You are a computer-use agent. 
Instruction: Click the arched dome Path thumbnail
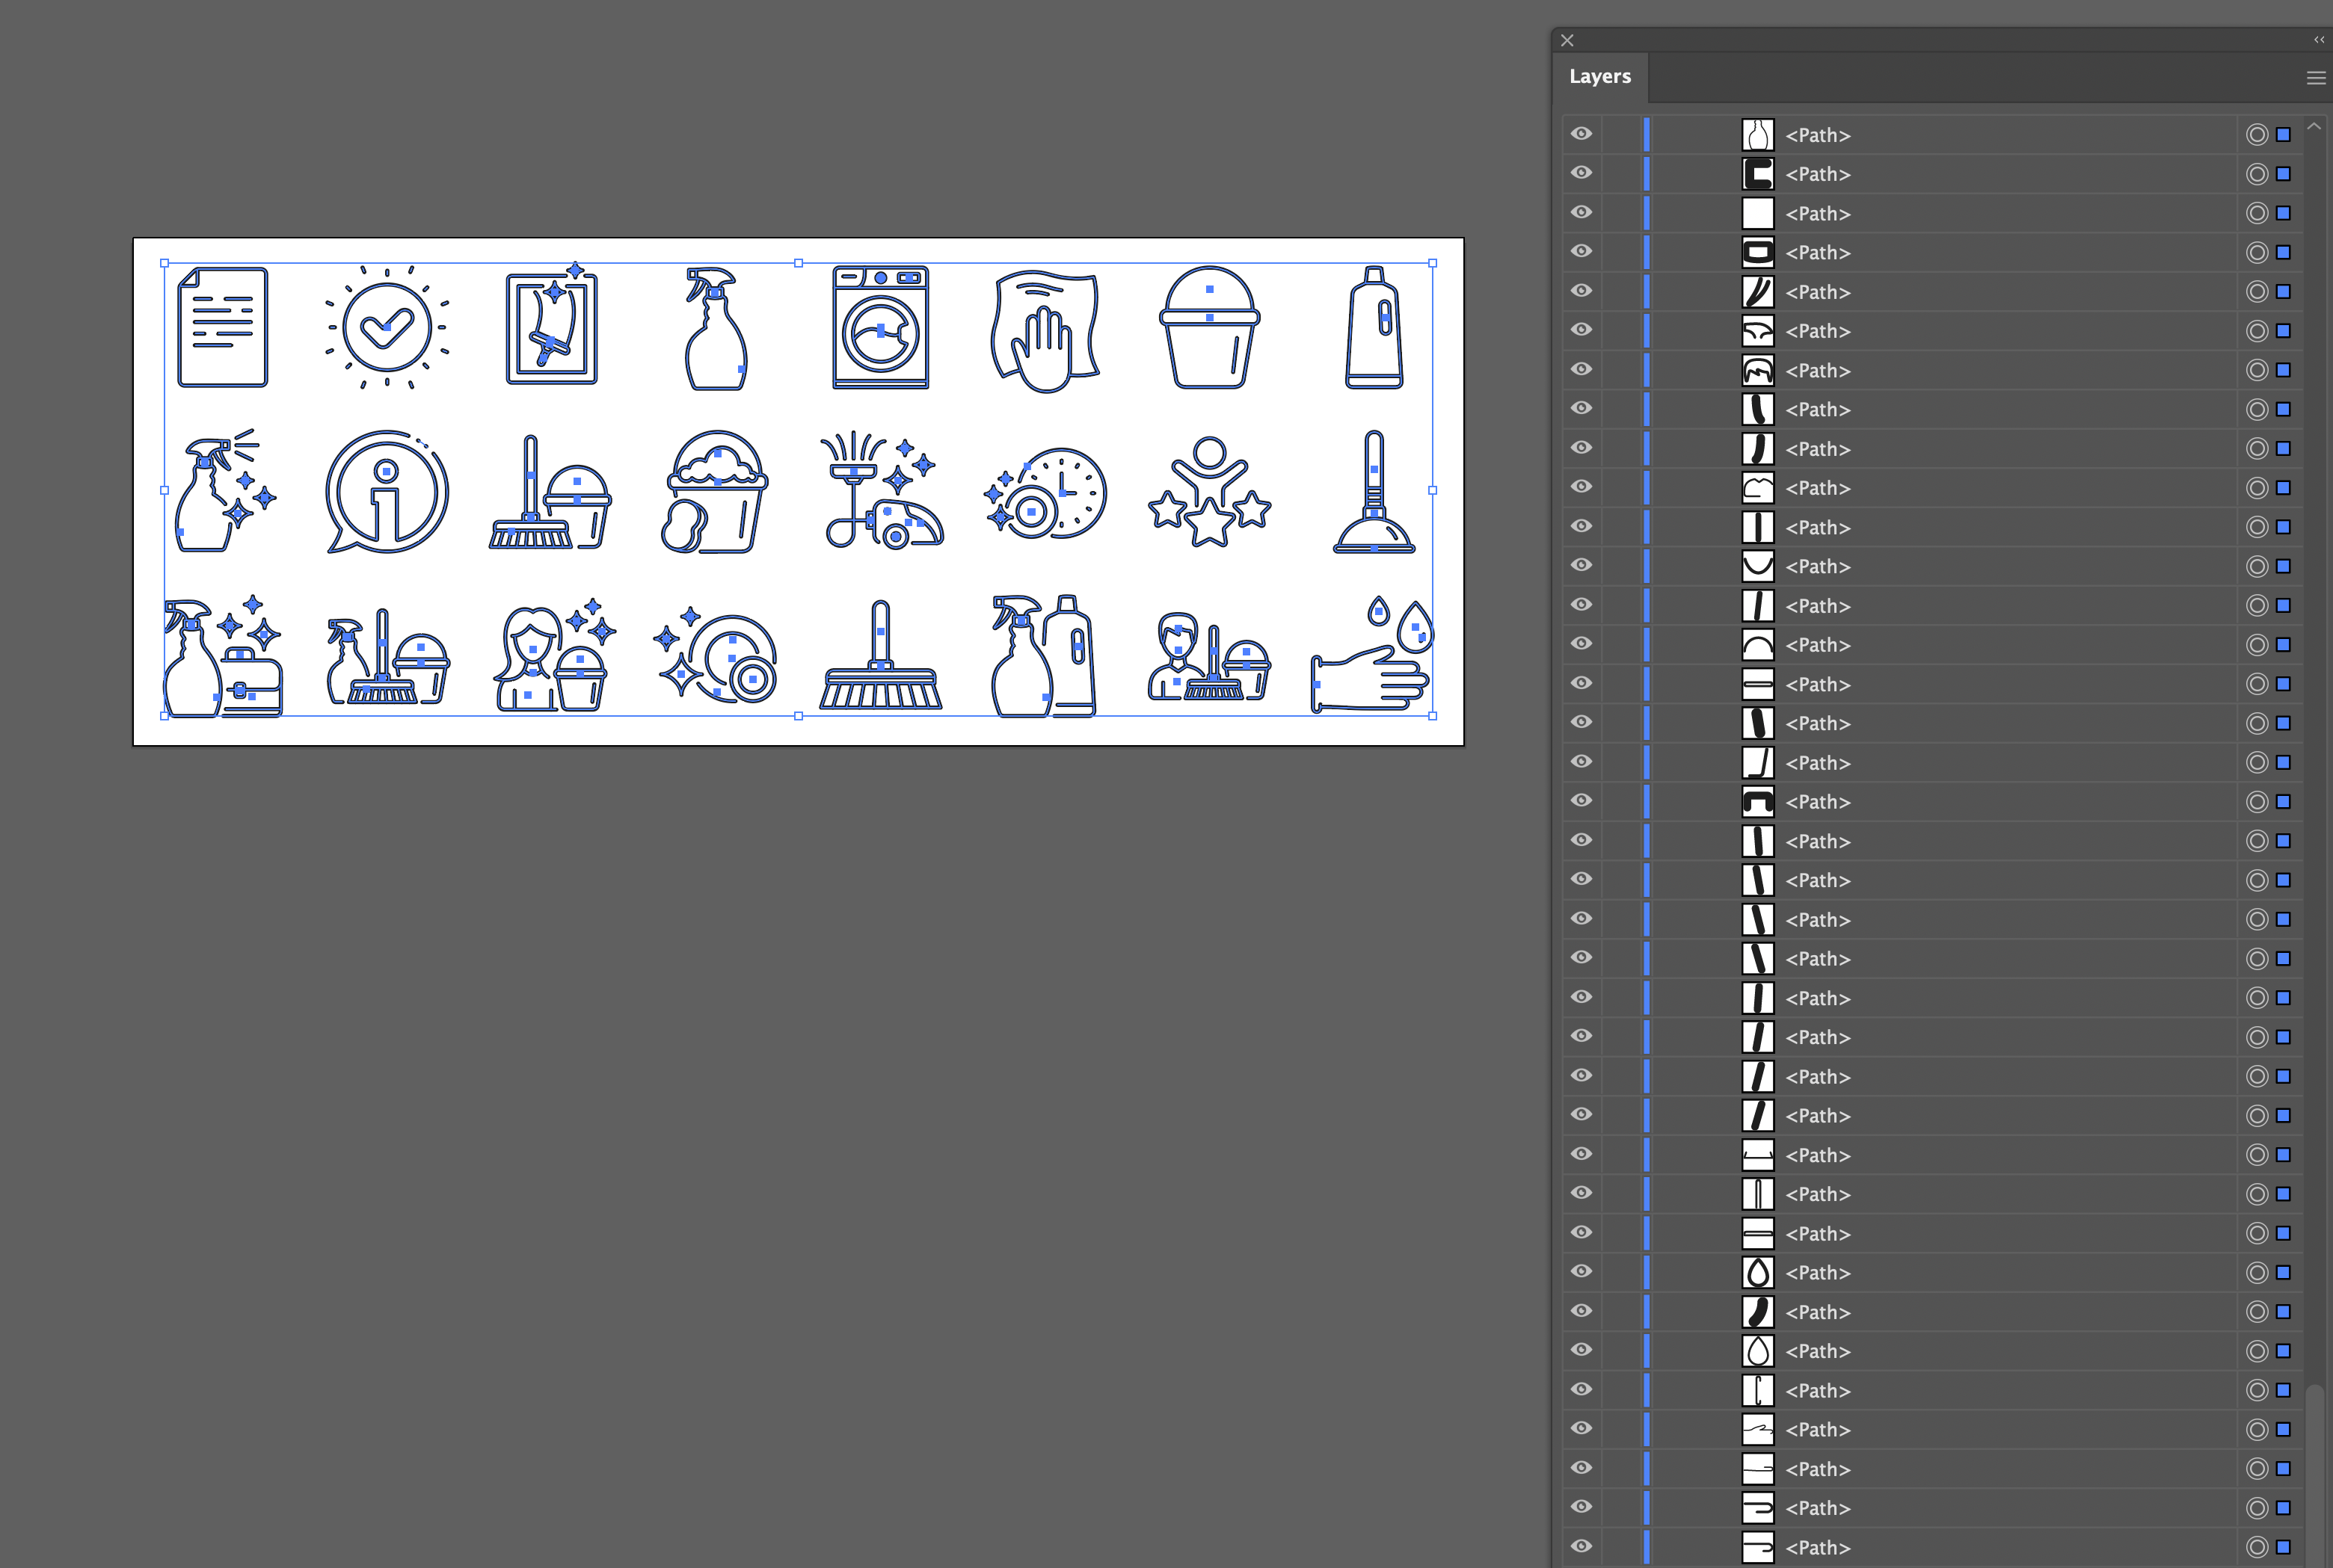1758,645
